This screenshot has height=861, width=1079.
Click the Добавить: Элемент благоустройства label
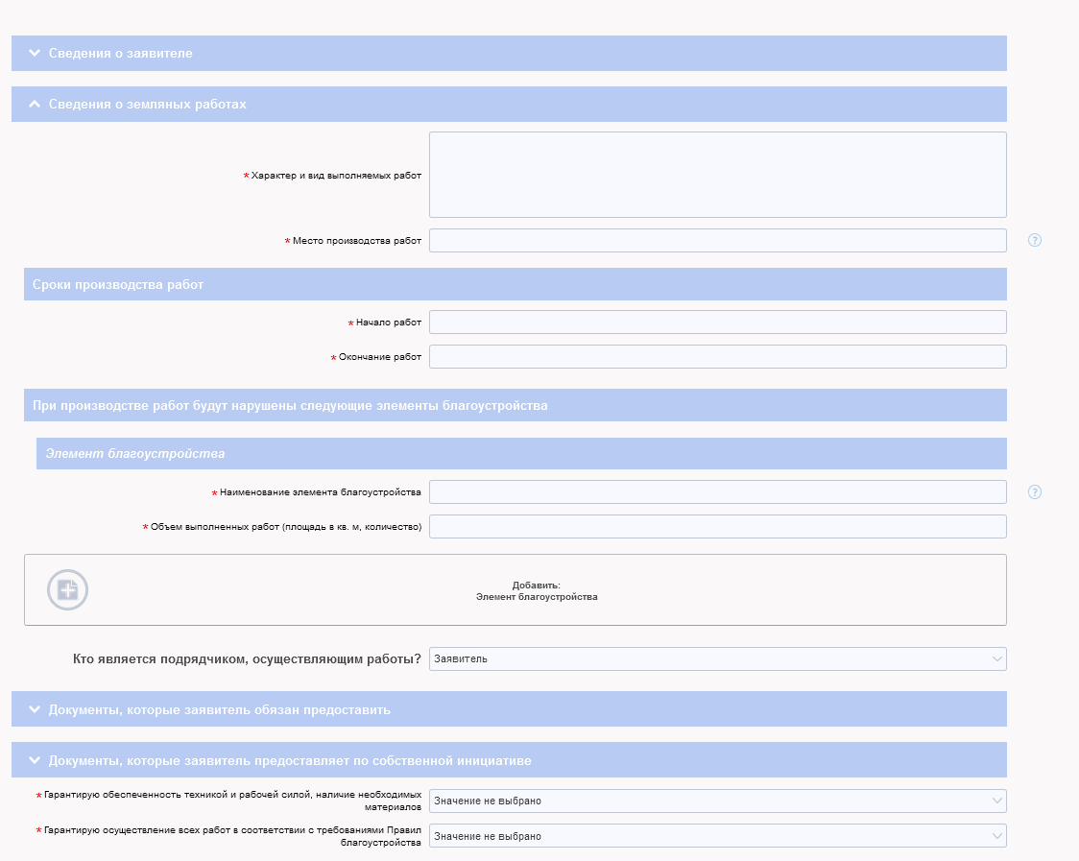[536, 590]
